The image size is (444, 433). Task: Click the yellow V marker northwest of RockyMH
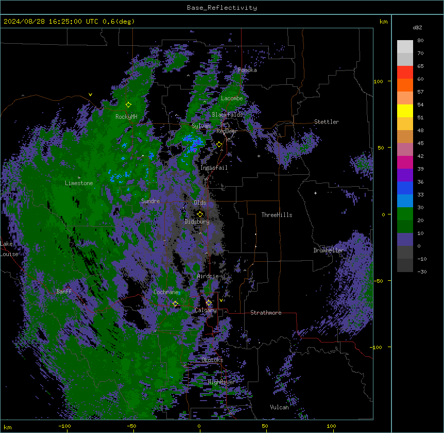coord(90,95)
